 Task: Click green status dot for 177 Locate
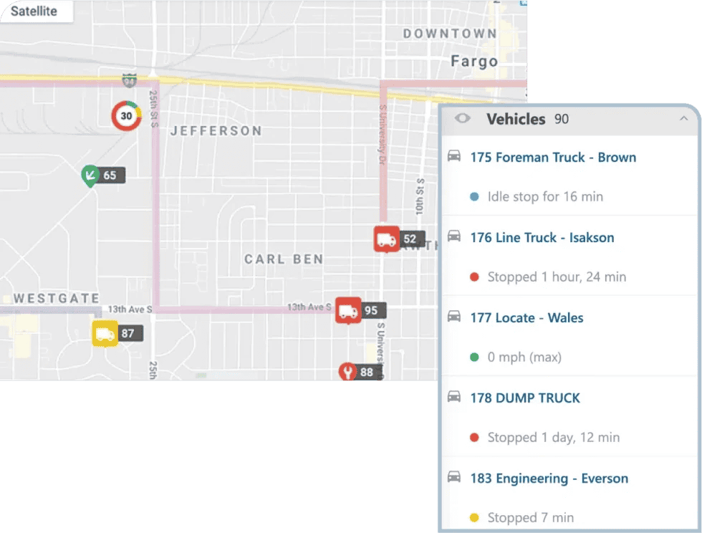click(474, 357)
